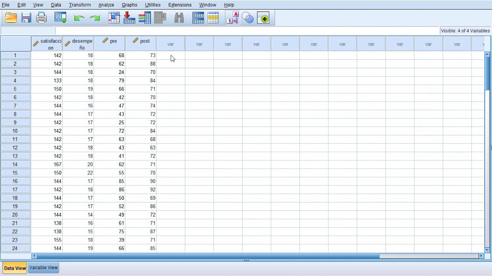The image size is (492, 276).
Task: Select post value 90 in row 16
Action: click(141, 181)
